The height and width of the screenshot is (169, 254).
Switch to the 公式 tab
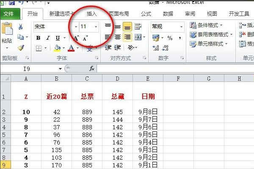click(x=146, y=14)
